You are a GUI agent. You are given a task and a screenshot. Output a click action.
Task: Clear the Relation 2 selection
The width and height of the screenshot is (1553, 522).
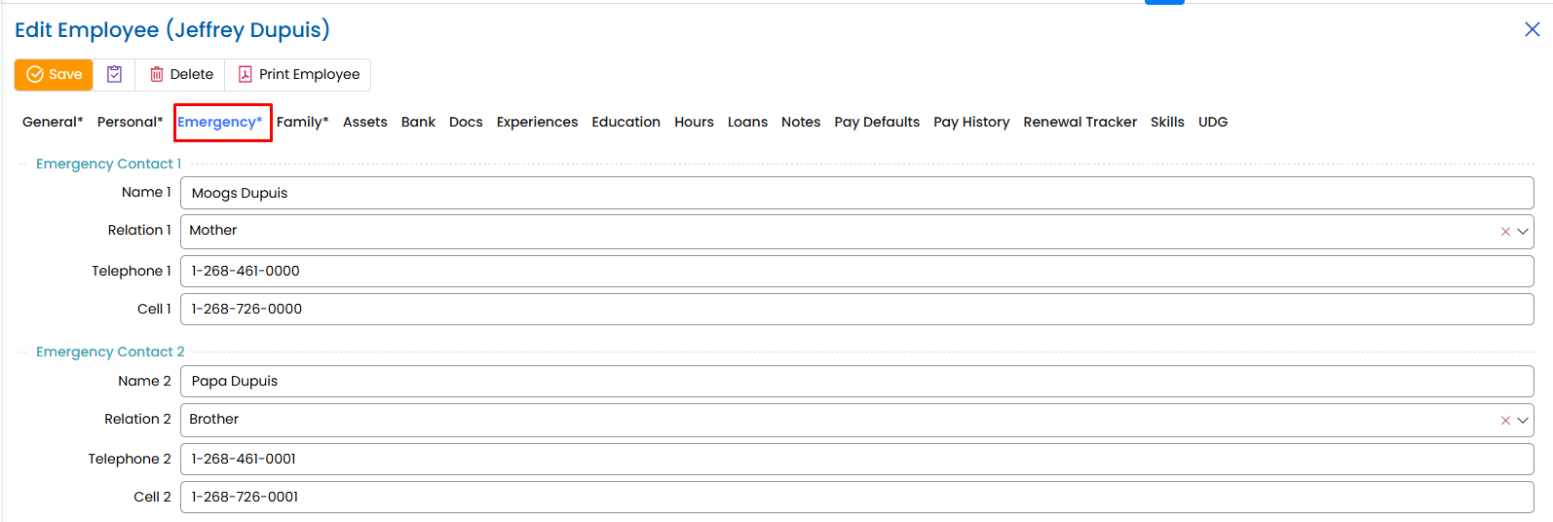(x=1505, y=421)
